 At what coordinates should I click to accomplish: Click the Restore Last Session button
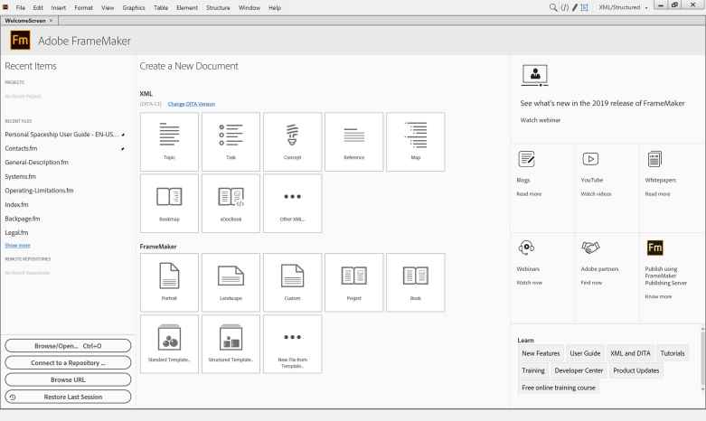(x=68, y=397)
